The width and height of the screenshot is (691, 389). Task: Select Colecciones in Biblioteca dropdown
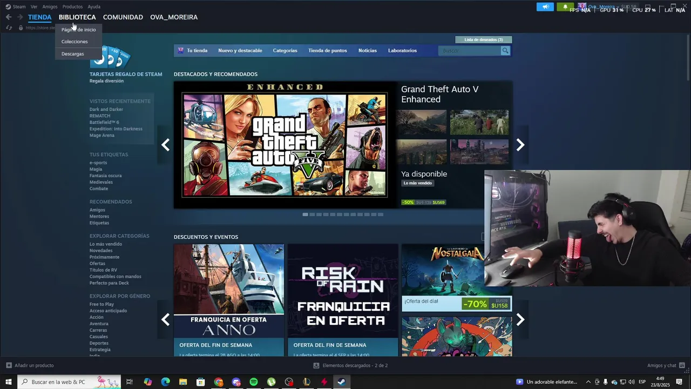coord(79,42)
